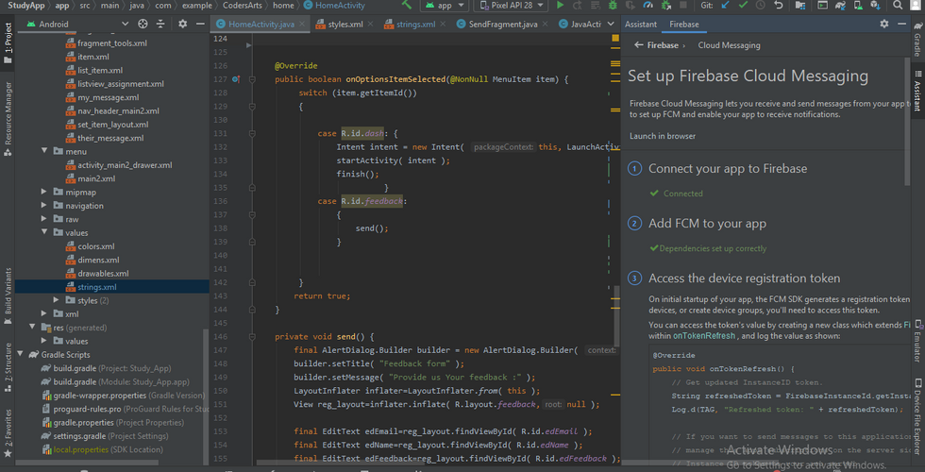
Task: Open colors.xml in the project tree
Action: 95,246
